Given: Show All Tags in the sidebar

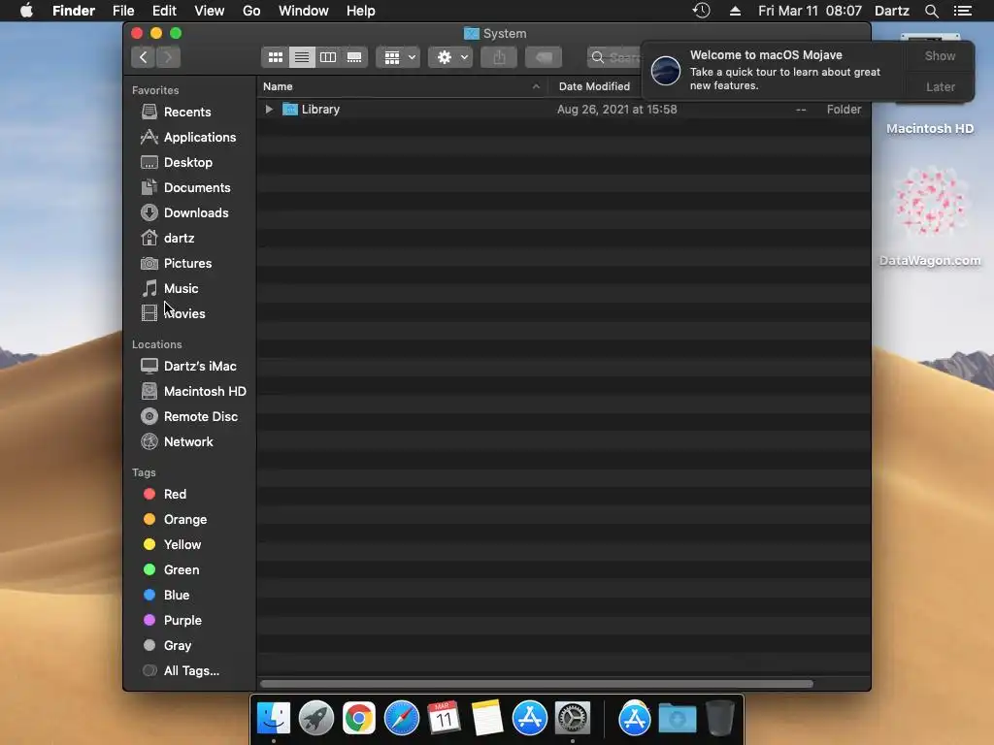Looking at the screenshot, I should 191,671.
